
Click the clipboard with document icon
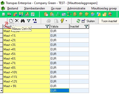pos(46,14)
